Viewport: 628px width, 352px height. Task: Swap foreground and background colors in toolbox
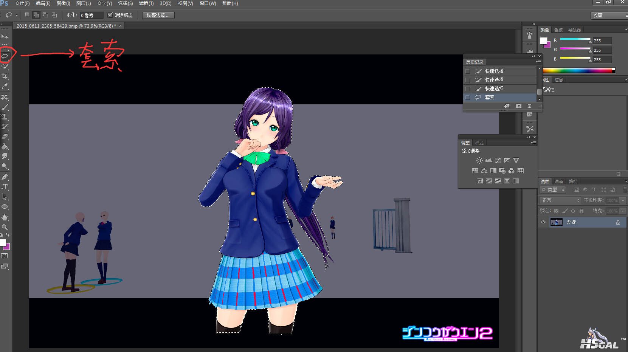click(8, 235)
